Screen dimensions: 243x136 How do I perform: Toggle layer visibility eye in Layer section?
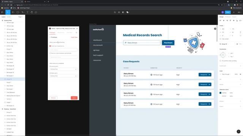[x=240, y=74]
